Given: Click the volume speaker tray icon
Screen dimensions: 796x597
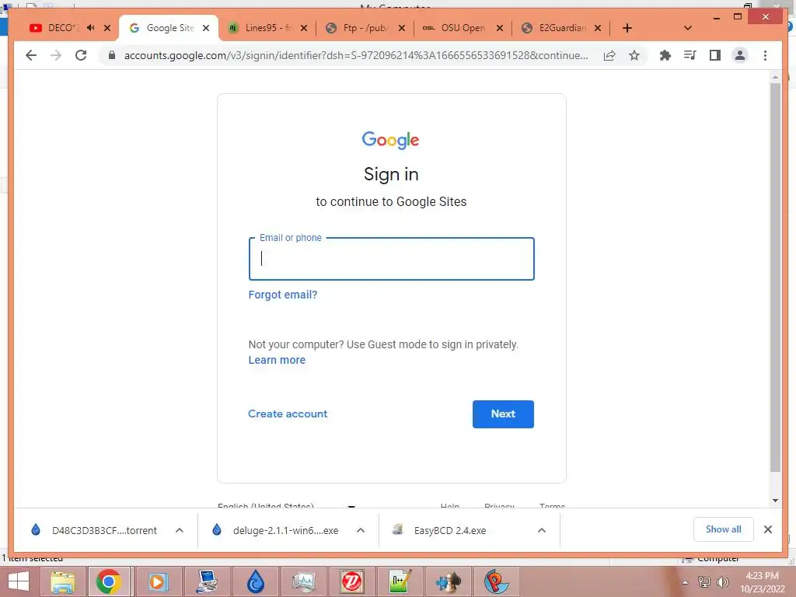Looking at the screenshot, I should (x=723, y=581).
